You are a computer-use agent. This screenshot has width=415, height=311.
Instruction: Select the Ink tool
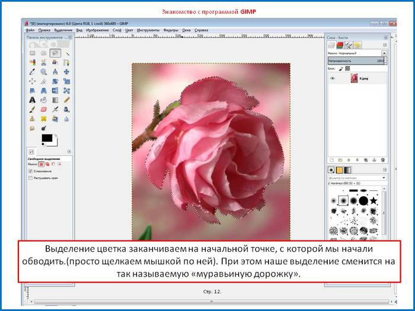coord(66,109)
